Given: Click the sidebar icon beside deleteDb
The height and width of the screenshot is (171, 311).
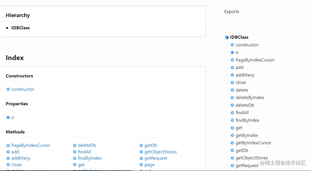Looking at the screenshot, I should (232, 105).
